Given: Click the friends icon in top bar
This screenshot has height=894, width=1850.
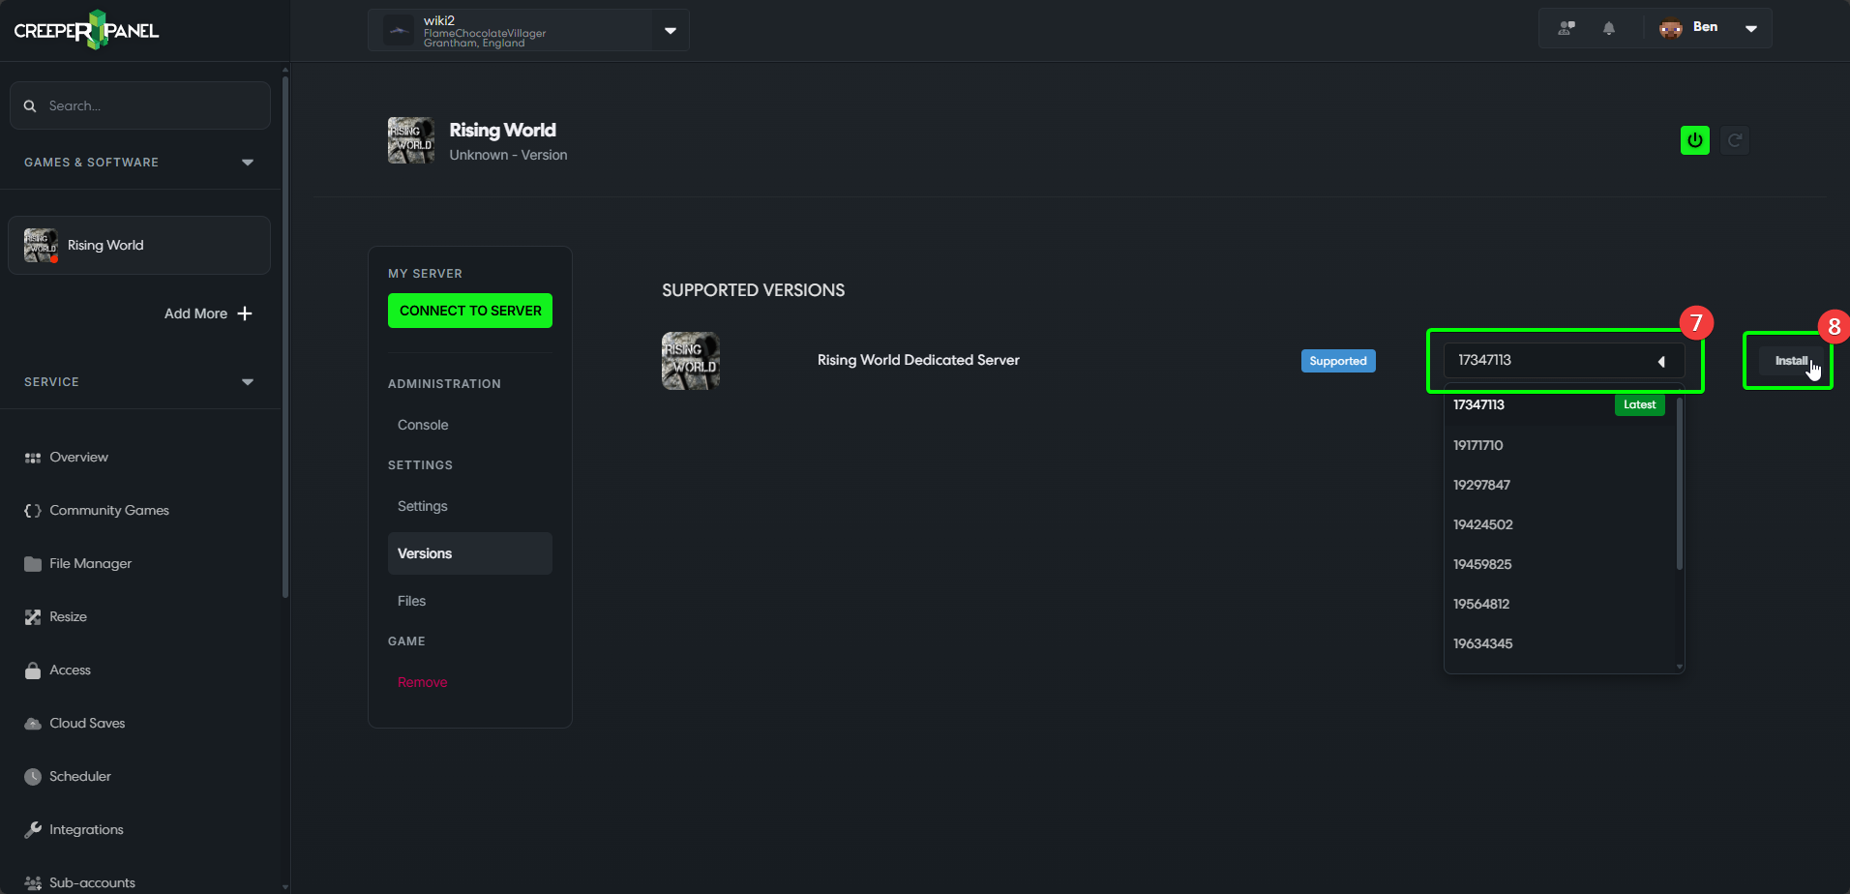Looking at the screenshot, I should pos(1567,28).
